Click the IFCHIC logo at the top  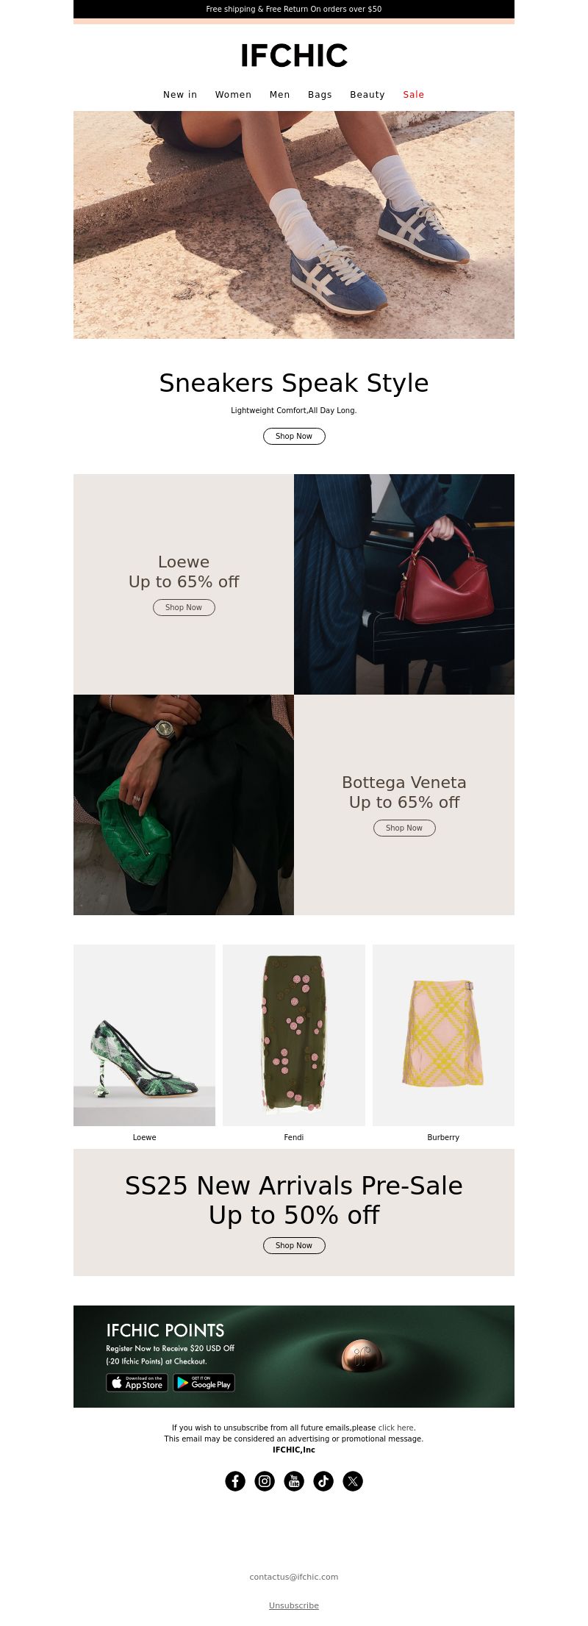click(294, 56)
